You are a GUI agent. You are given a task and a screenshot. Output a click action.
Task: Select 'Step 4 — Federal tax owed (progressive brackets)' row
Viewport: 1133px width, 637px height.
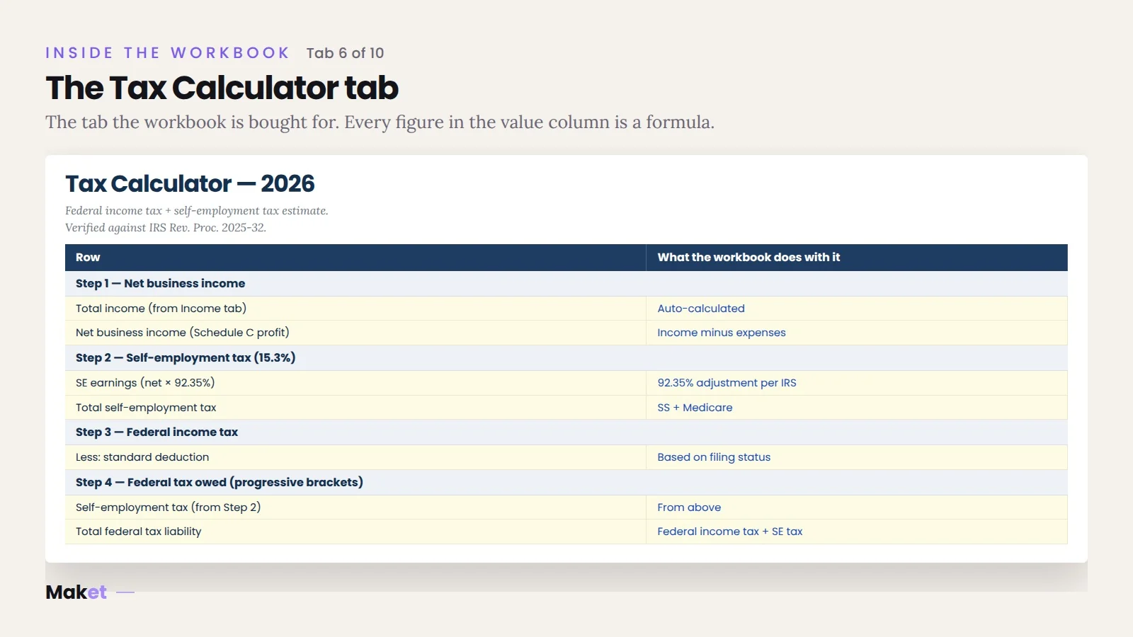[566, 483]
